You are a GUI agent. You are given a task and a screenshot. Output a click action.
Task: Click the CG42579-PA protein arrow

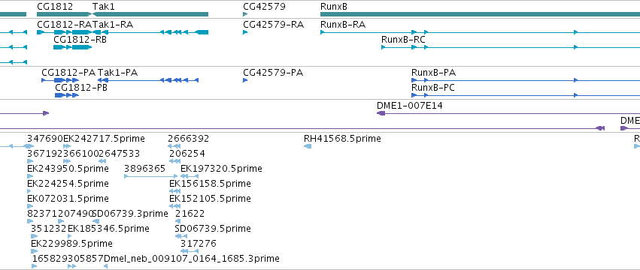click(245, 80)
